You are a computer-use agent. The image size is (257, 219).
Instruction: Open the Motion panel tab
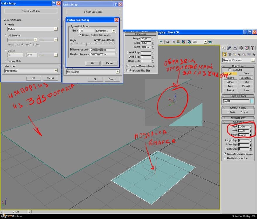pos(241,48)
